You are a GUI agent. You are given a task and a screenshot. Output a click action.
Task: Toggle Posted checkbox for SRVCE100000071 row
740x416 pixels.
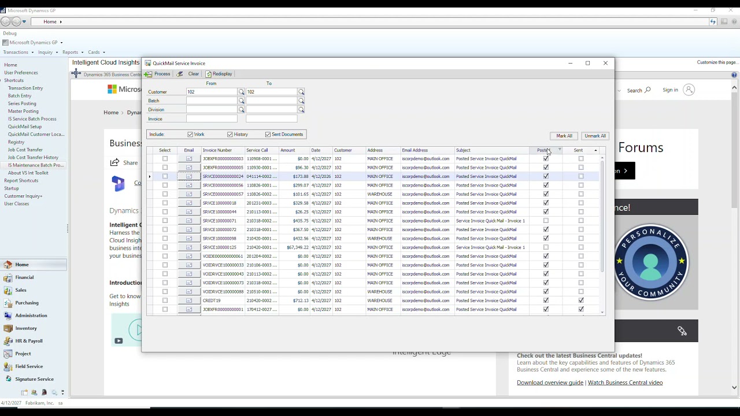(x=546, y=221)
